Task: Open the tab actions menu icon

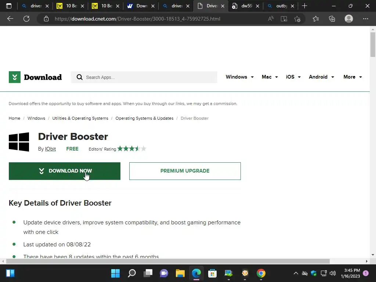Action: [x=9, y=6]
